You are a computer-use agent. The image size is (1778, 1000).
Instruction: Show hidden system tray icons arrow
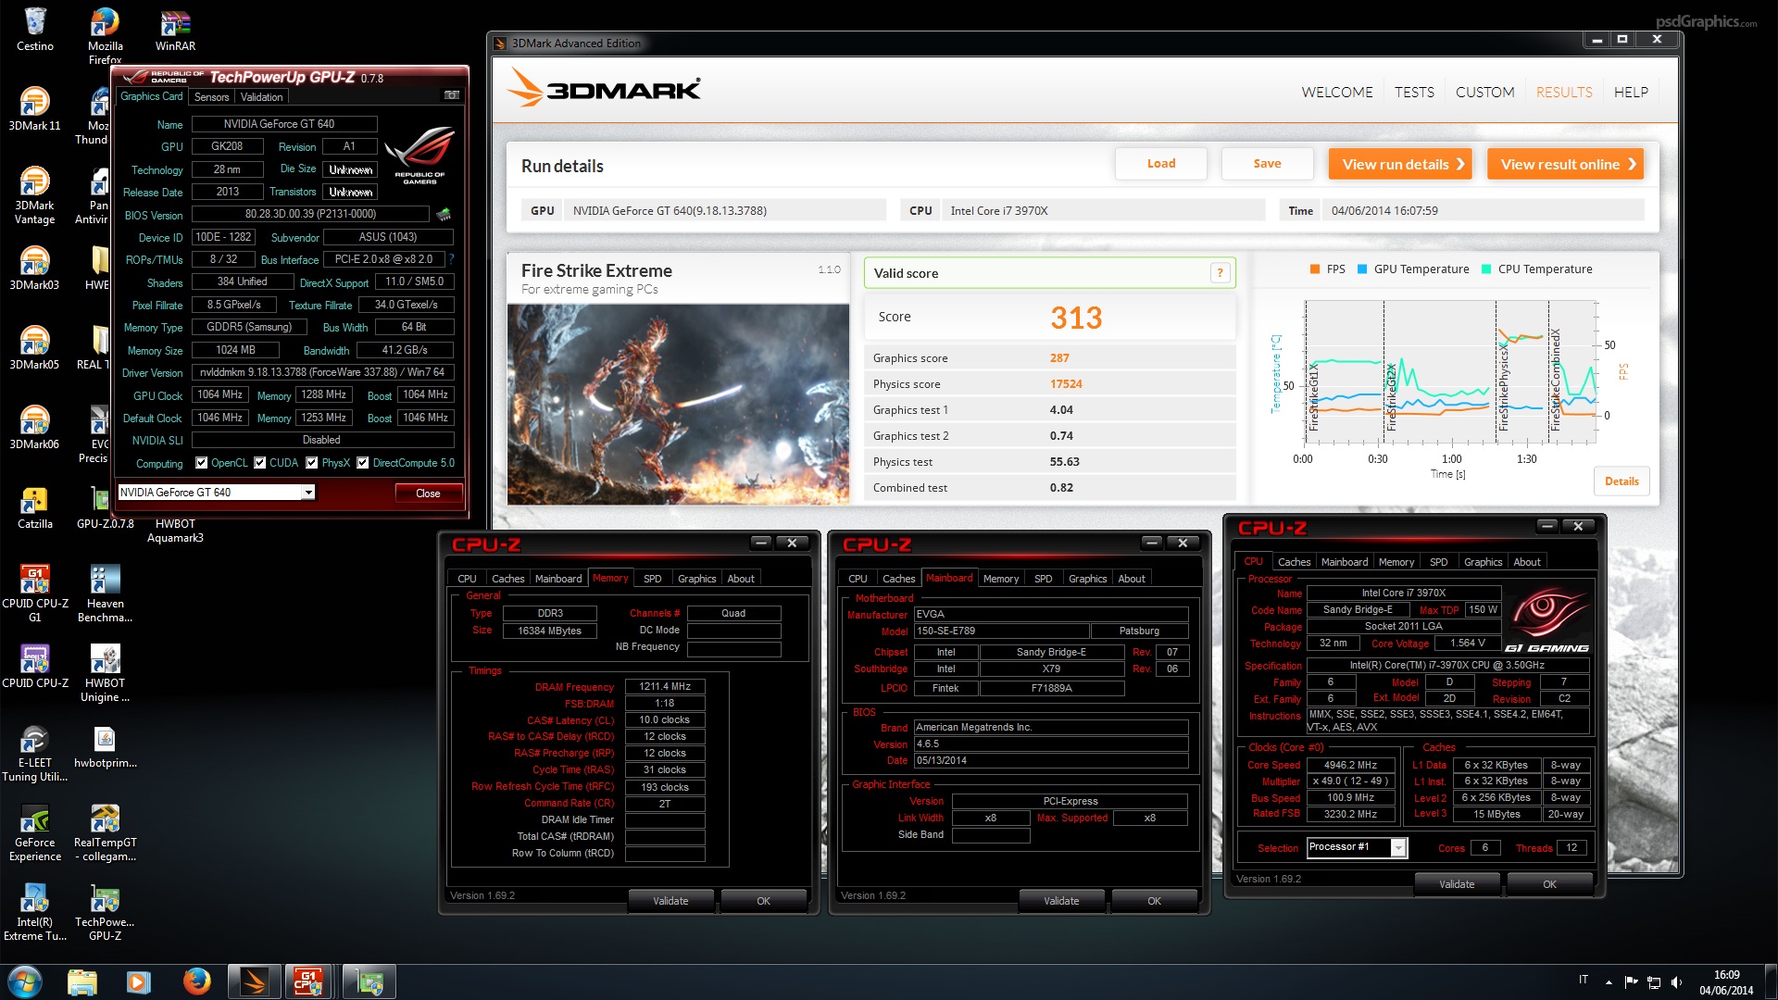click(x=1609, y=981)
